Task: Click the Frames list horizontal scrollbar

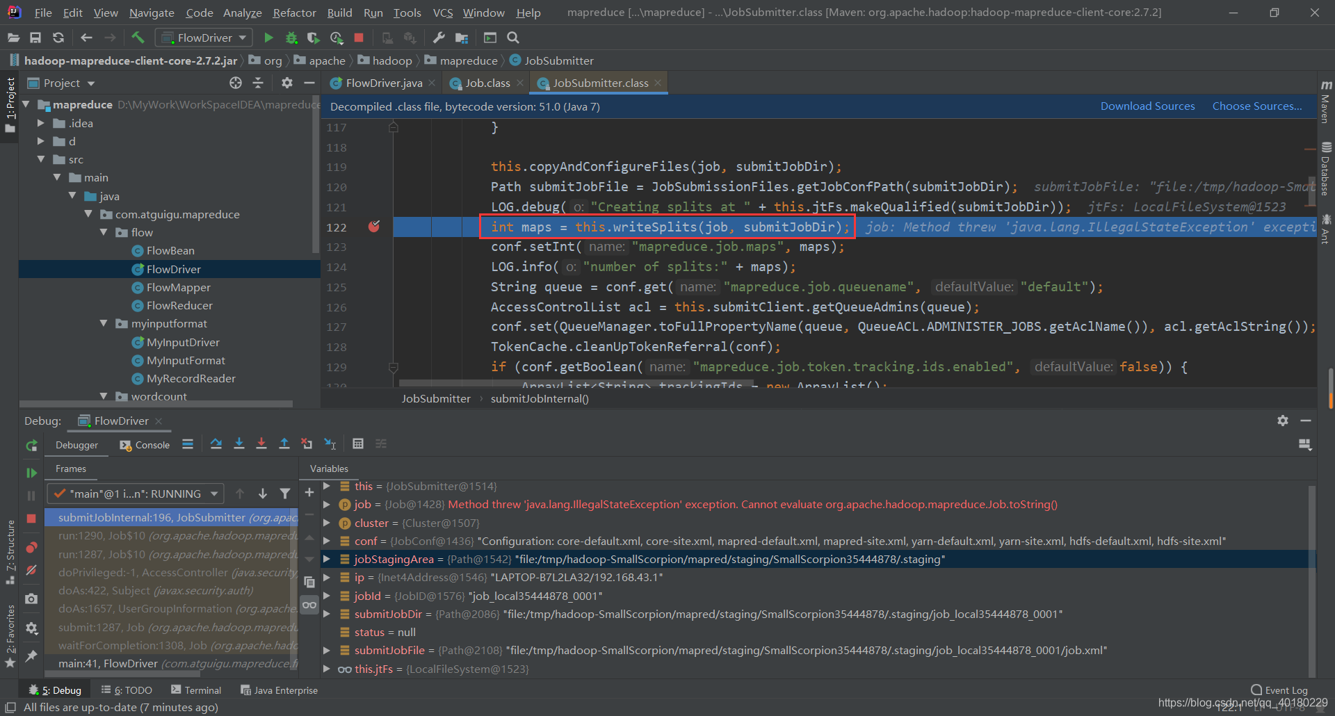Action: point(122,674)
